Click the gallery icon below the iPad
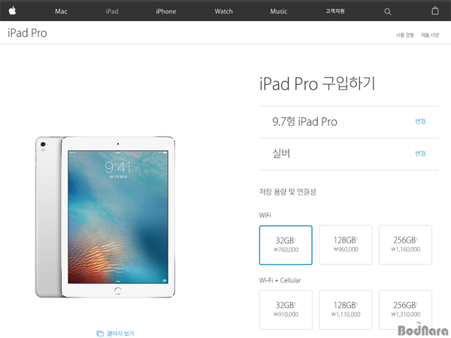Viewport: 451px width, 338px height. coord(100,333)
